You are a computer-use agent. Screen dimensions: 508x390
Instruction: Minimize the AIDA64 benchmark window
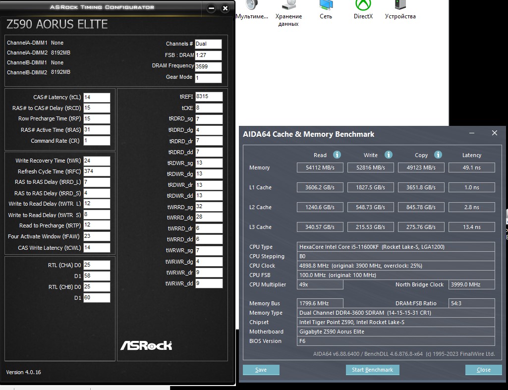(472, 133)
